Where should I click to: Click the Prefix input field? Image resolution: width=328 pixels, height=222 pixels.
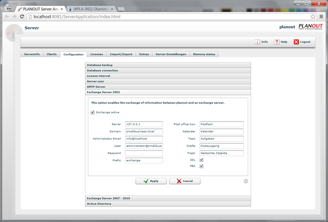[144, 161]
